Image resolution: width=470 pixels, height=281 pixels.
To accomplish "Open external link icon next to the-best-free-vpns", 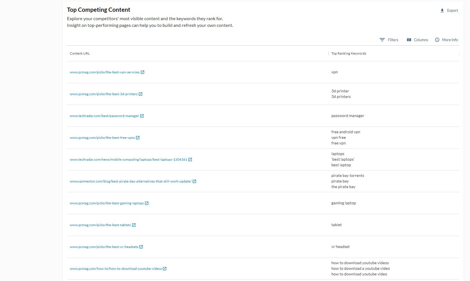I will coord(138,137).
